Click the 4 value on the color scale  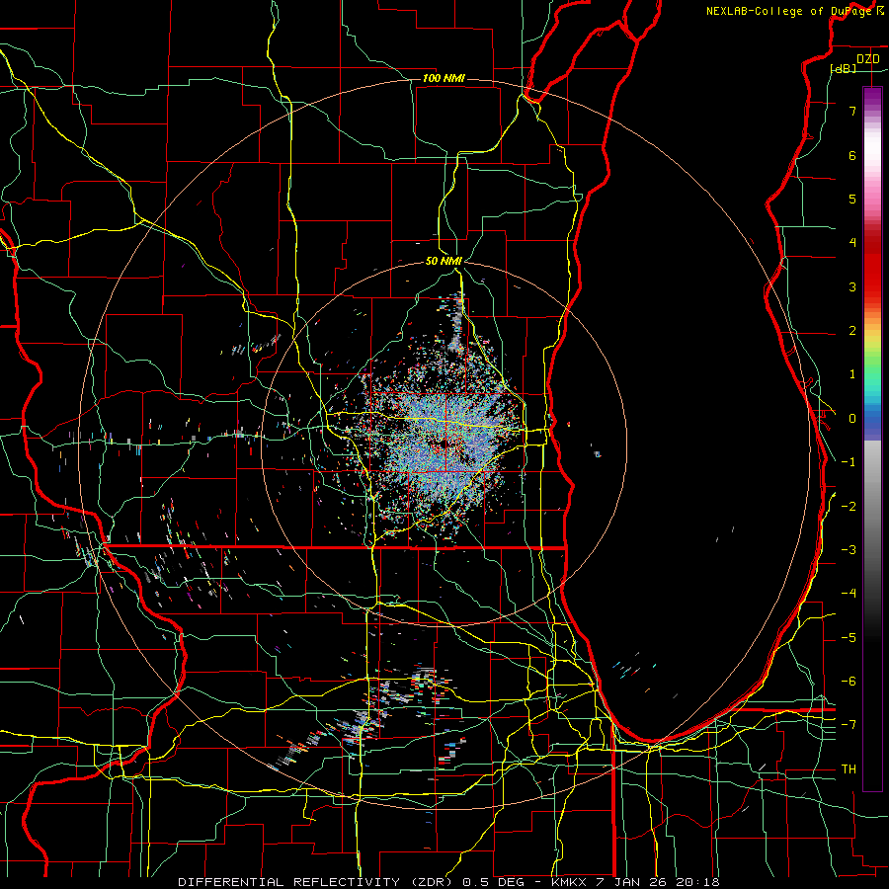(x=852, y=243)
